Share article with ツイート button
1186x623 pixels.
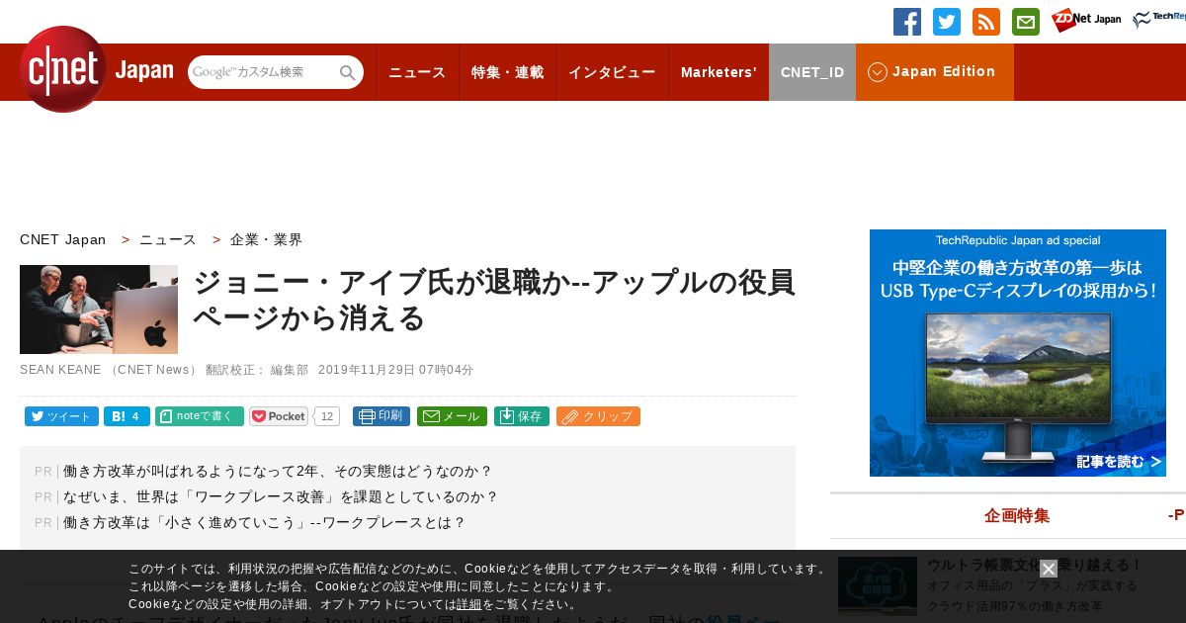coord(61,416)
